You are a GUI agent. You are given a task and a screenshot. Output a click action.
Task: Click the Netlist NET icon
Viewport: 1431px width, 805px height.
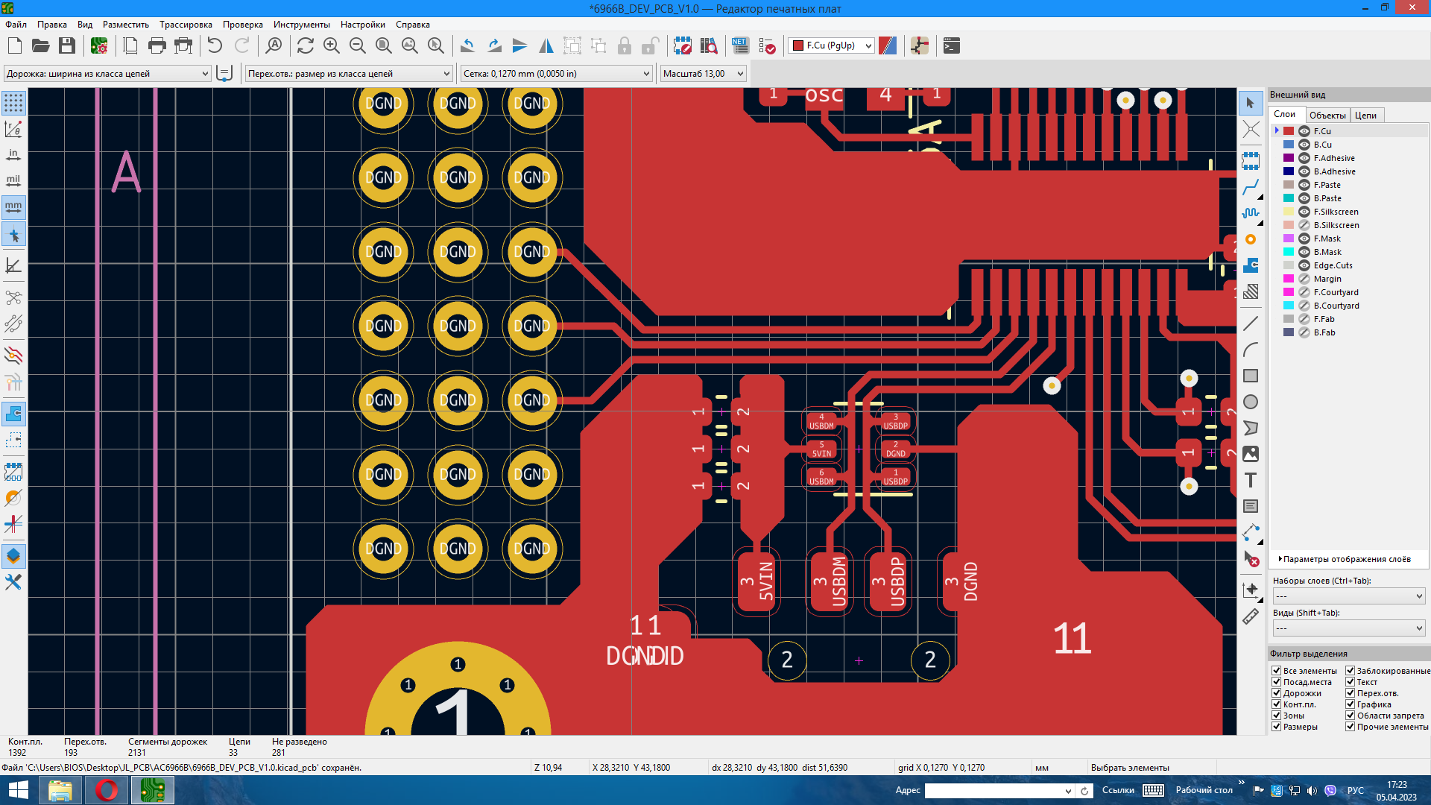click(740, 46)
